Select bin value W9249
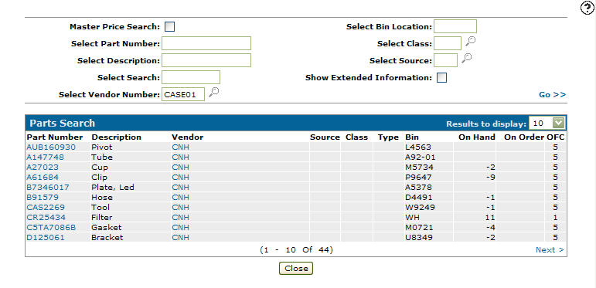Screen dimensions: 596x288 tap(420, 208)
